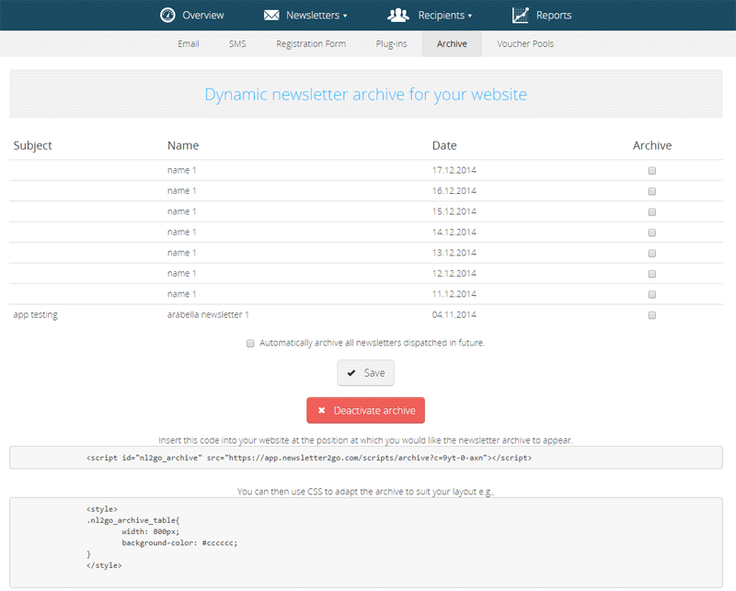Mark the 11.12.2014 newsletter for archive

(x=652, y=294)
